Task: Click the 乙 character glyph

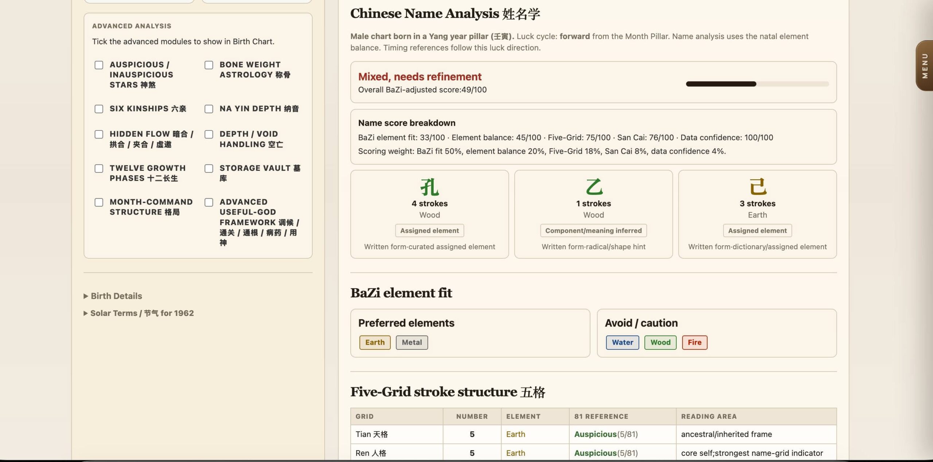Action: click(594, 187)
